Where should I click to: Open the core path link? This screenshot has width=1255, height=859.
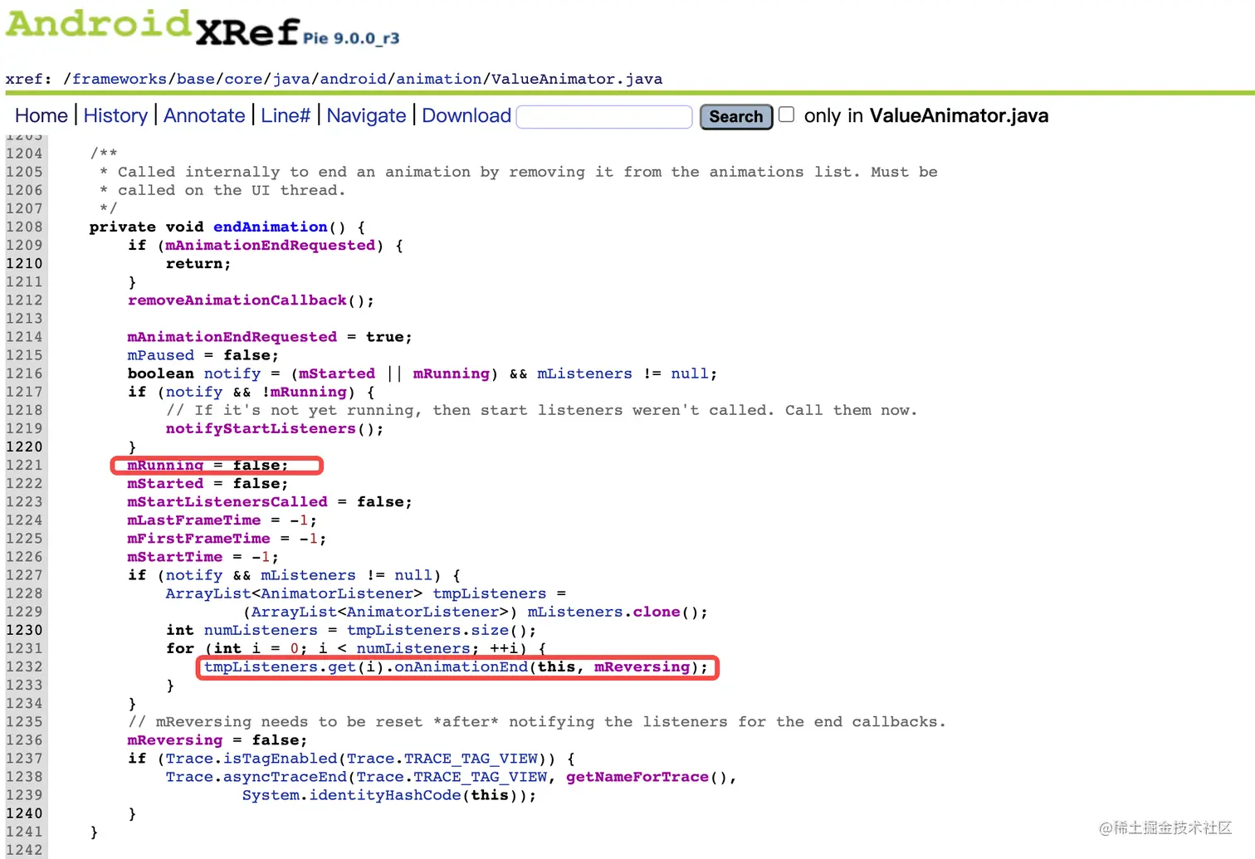pyautogui.click(x=243, y=79)
